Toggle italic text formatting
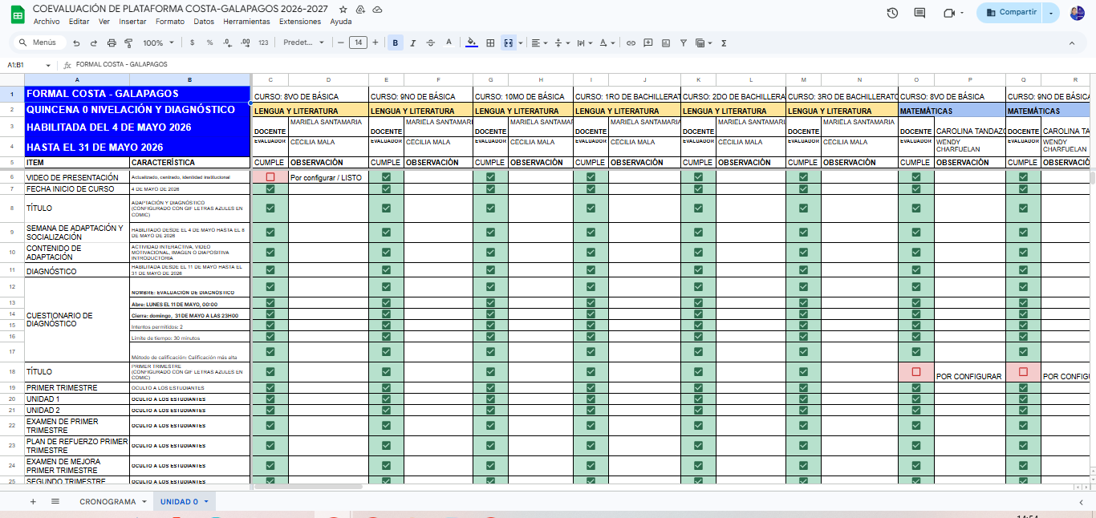Image resolution: width=1096 pixels, height=518 pixels. pyautogui.click(x=413, y=42)
